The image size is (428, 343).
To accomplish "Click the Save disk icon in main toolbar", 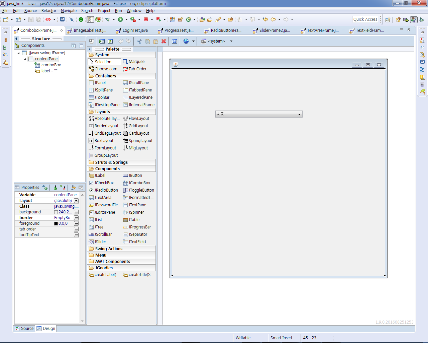I will point(31,19).
